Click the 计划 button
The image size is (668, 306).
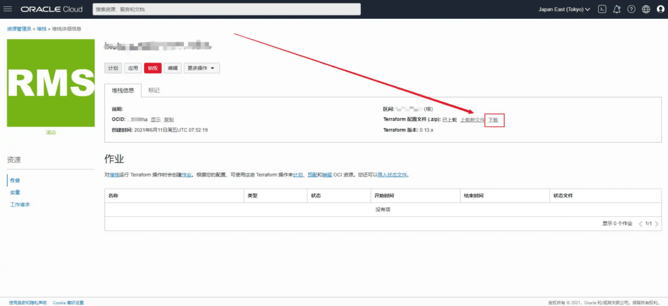point(114,68)
